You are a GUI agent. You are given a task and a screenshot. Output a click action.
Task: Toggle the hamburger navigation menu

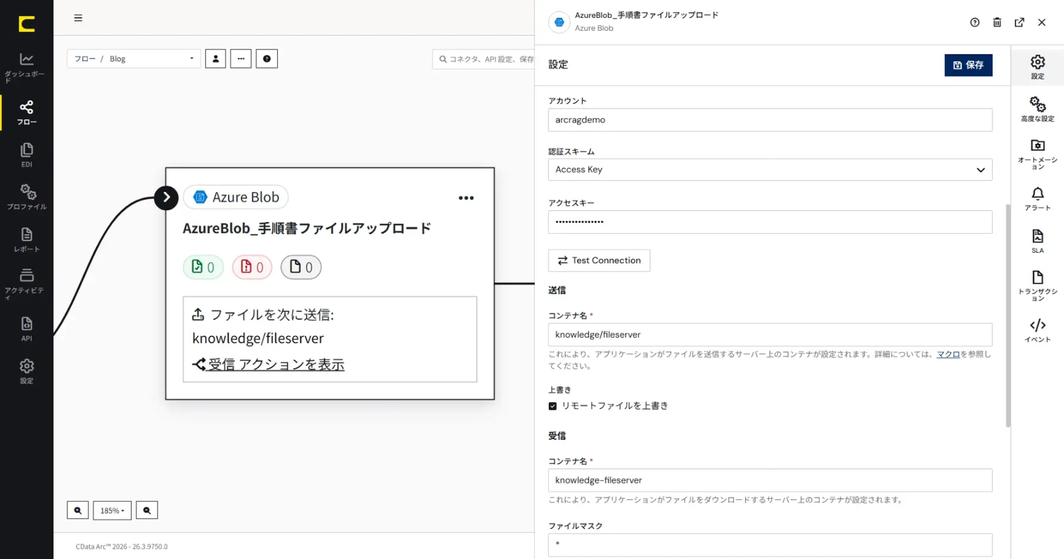(78, 18)
